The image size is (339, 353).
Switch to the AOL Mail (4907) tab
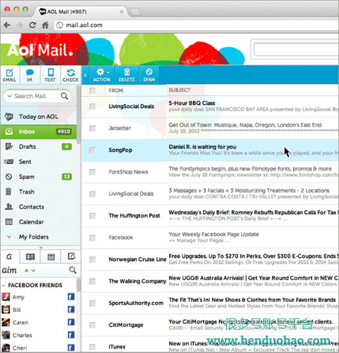pos(81,12)
